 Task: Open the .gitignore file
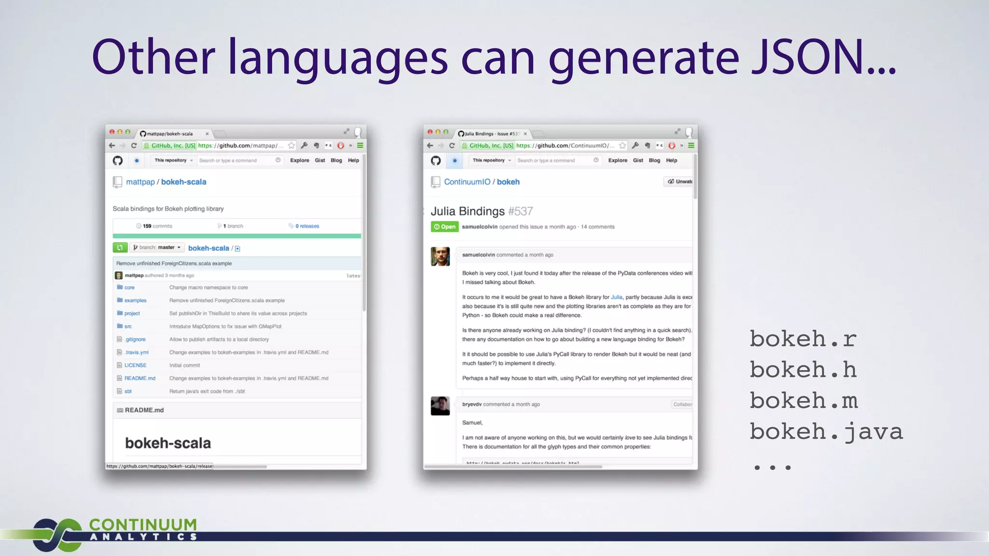point(135,340)
